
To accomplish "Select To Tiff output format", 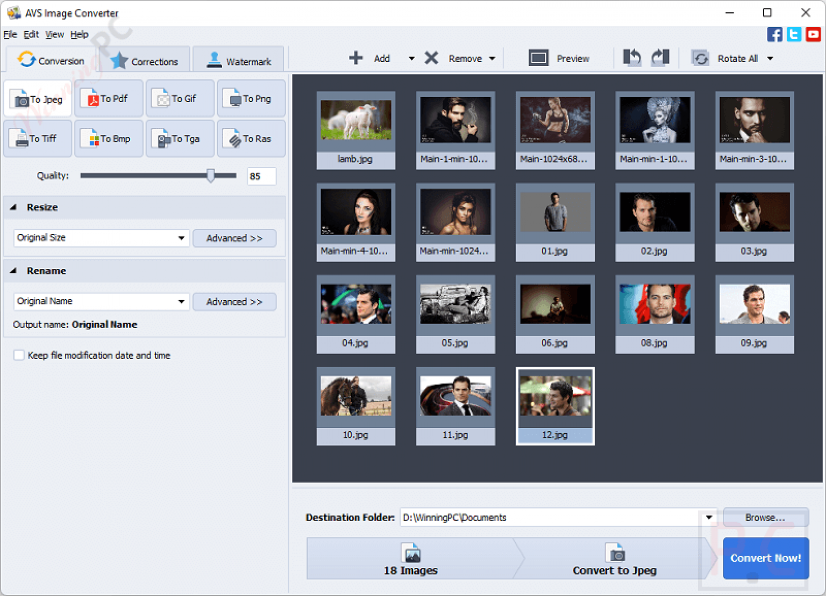I will tap(38, 139).
